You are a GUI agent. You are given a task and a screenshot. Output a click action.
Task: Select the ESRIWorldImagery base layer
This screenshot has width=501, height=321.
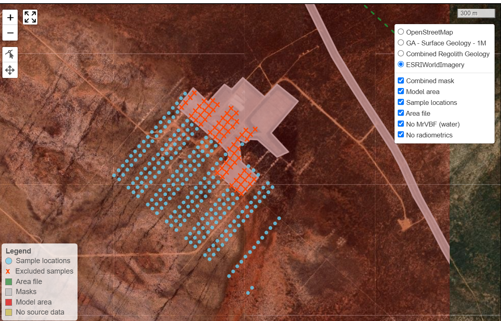401,64
